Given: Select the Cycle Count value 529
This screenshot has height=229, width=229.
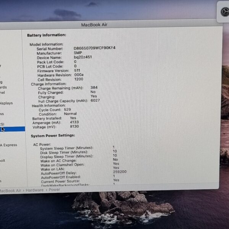Looking at the screenshot, I should (x=67, y=110).
